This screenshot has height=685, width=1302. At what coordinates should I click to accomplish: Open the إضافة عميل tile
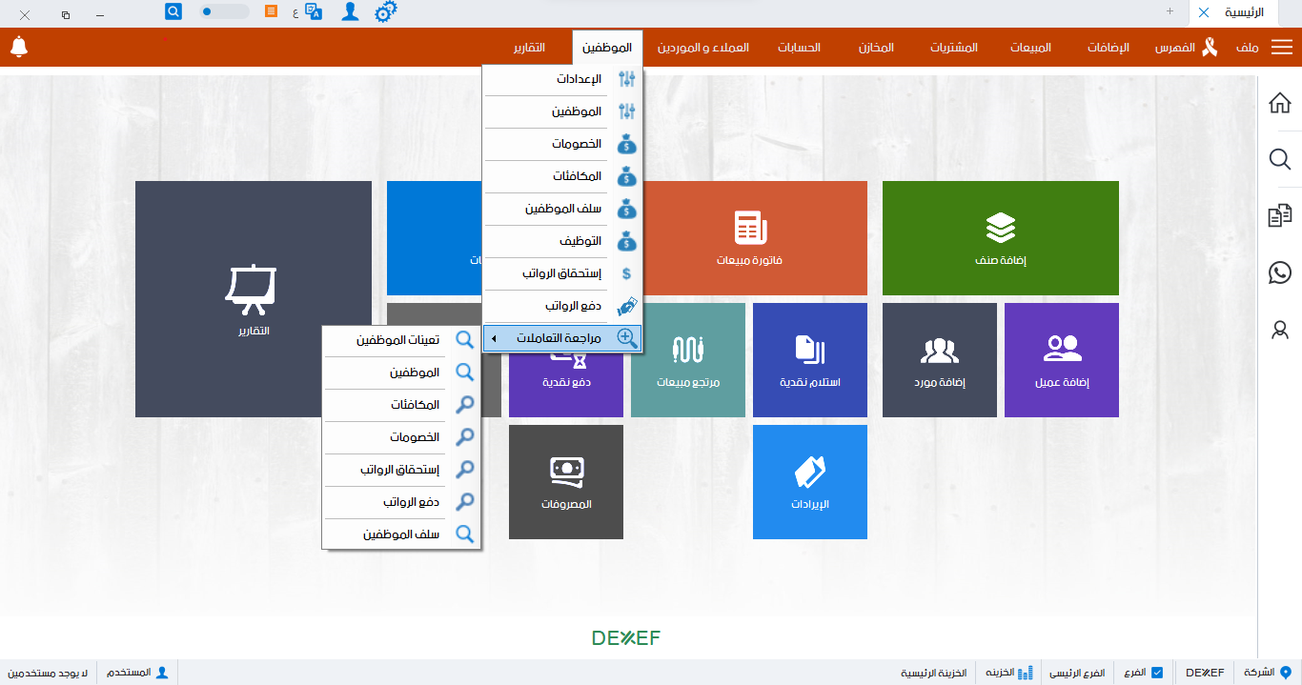(x=1061, y=360)
